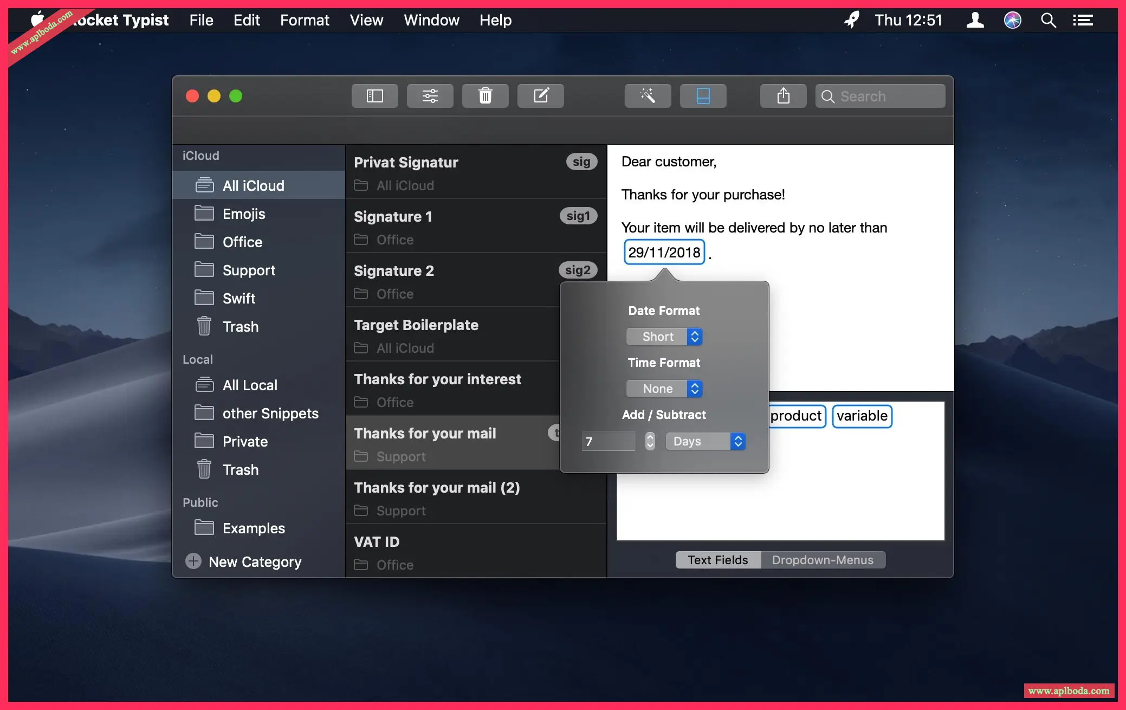Click the Dear customer, line
Screen dimensions: 1126x710
(669, 162)
